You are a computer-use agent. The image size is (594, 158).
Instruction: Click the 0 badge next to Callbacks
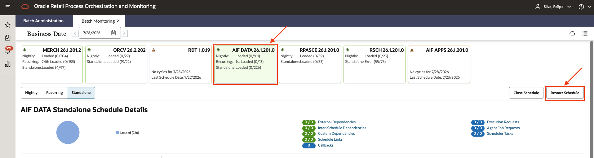click(x=309, y=145)
